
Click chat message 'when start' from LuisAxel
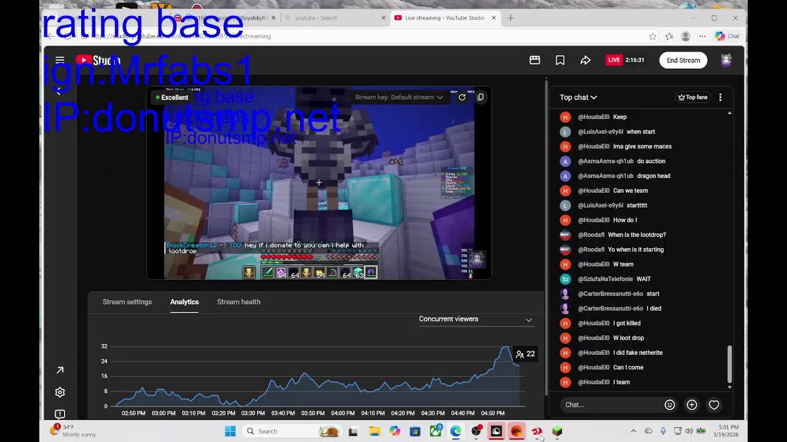641,131
